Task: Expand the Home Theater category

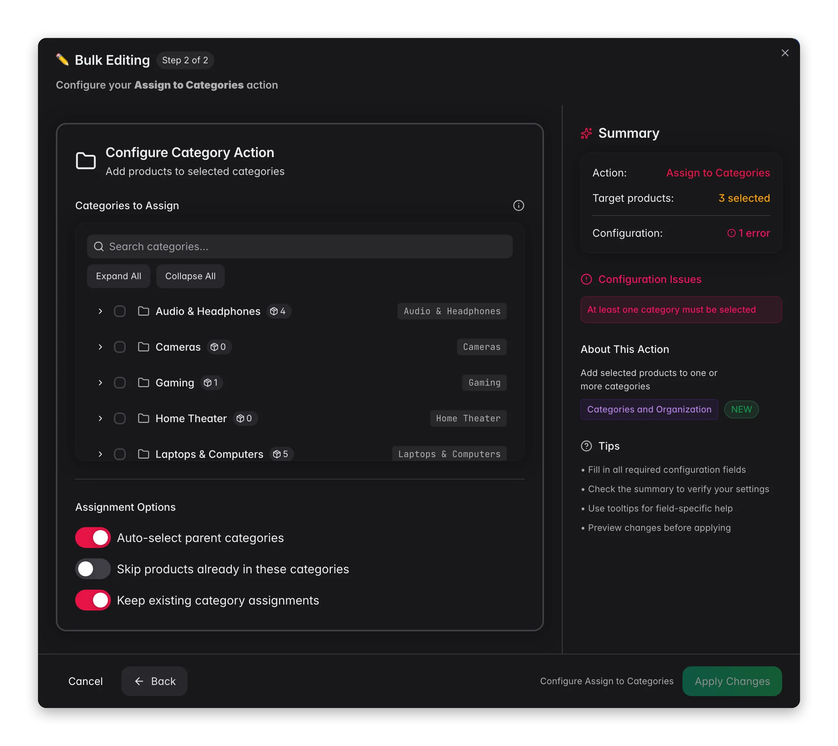Action: 100,418
